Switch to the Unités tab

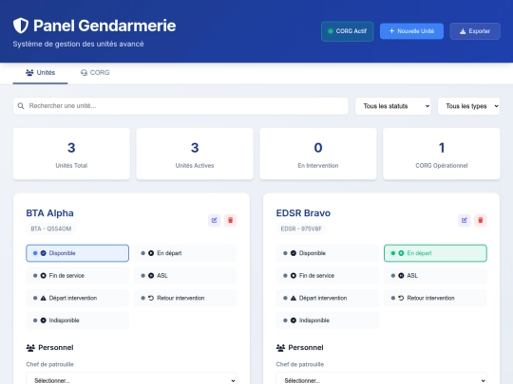[x=40, y=73]
